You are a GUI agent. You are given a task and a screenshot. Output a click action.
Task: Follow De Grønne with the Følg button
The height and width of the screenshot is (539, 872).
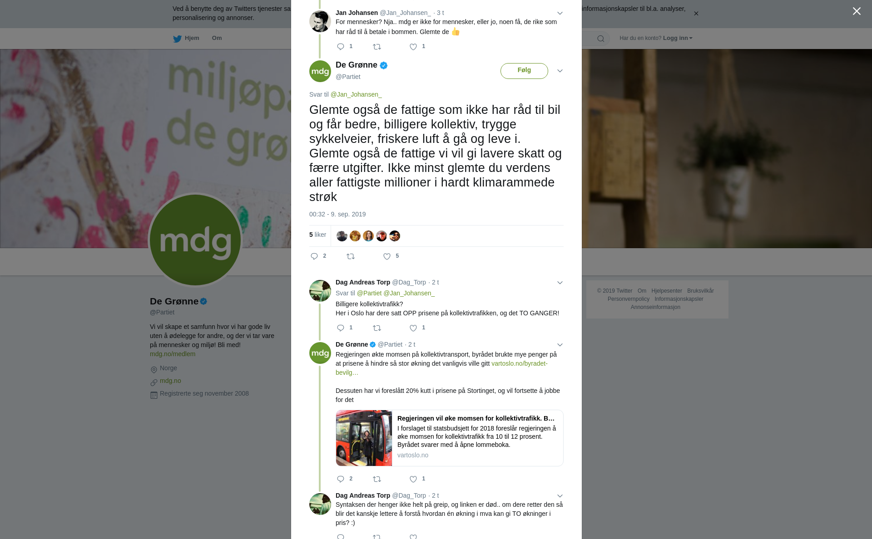(524, 71)
